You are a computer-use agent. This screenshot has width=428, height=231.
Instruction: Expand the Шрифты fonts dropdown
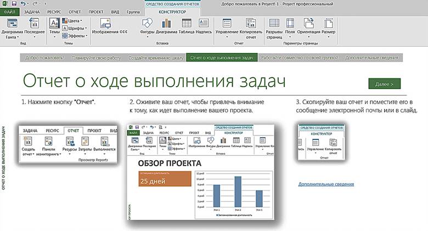tap(75, 27)
